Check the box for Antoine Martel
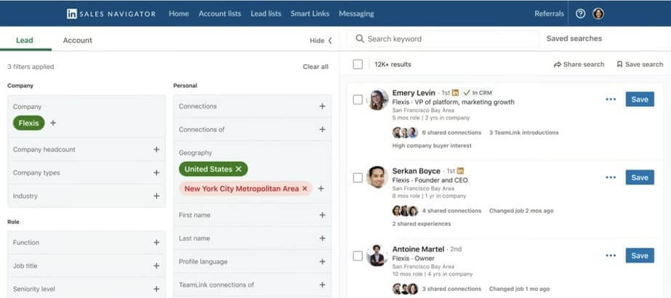Image resolution: width=671 pixels, height=298 pixels. 358,256
